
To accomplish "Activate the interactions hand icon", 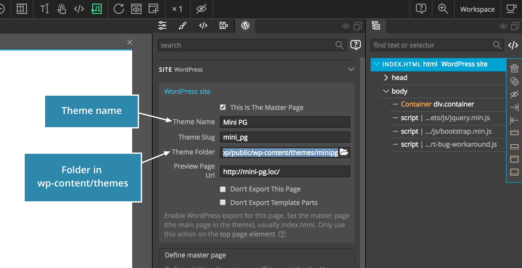I will [x=61, y=9].
